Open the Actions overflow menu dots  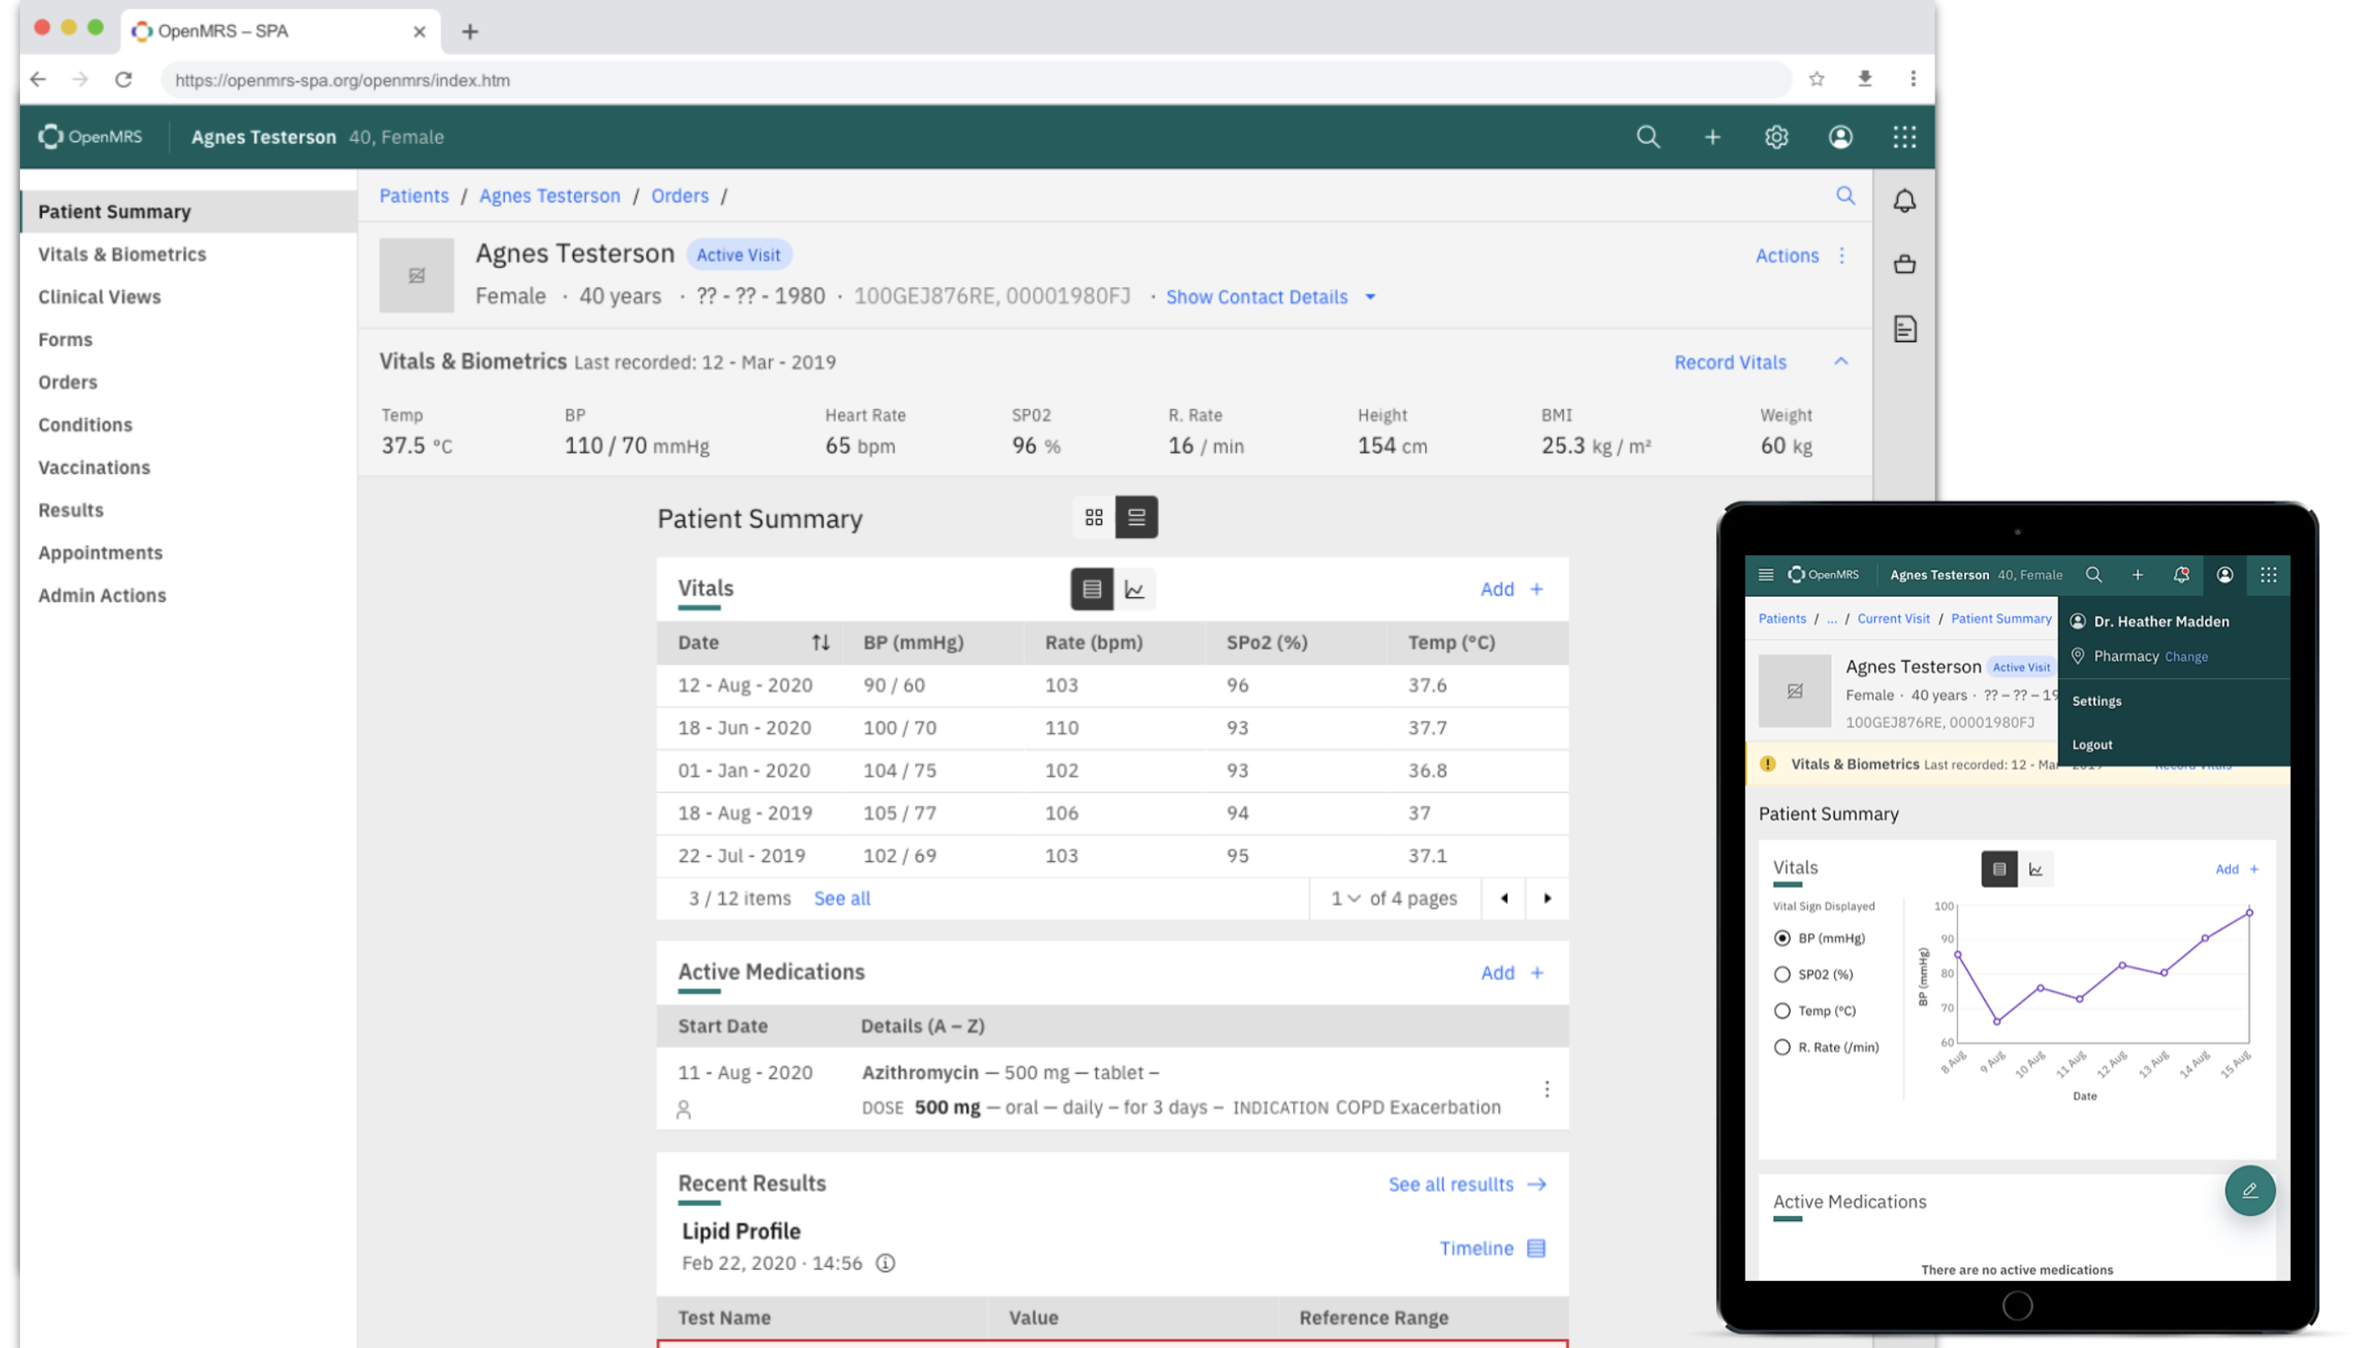[1842, 256]
